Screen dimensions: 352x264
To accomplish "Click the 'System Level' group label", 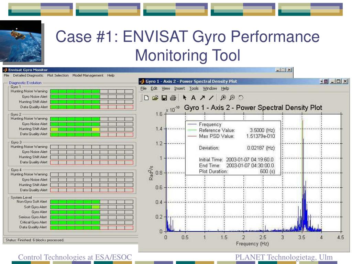I will 21,198.
